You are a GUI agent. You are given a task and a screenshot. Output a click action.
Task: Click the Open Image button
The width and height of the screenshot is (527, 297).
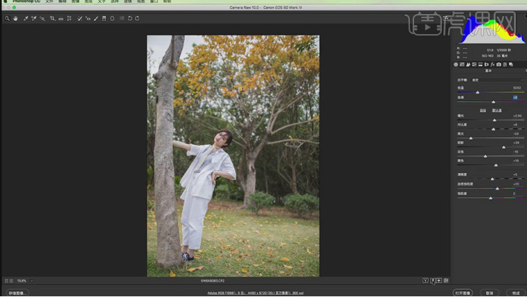pos(463,294)
